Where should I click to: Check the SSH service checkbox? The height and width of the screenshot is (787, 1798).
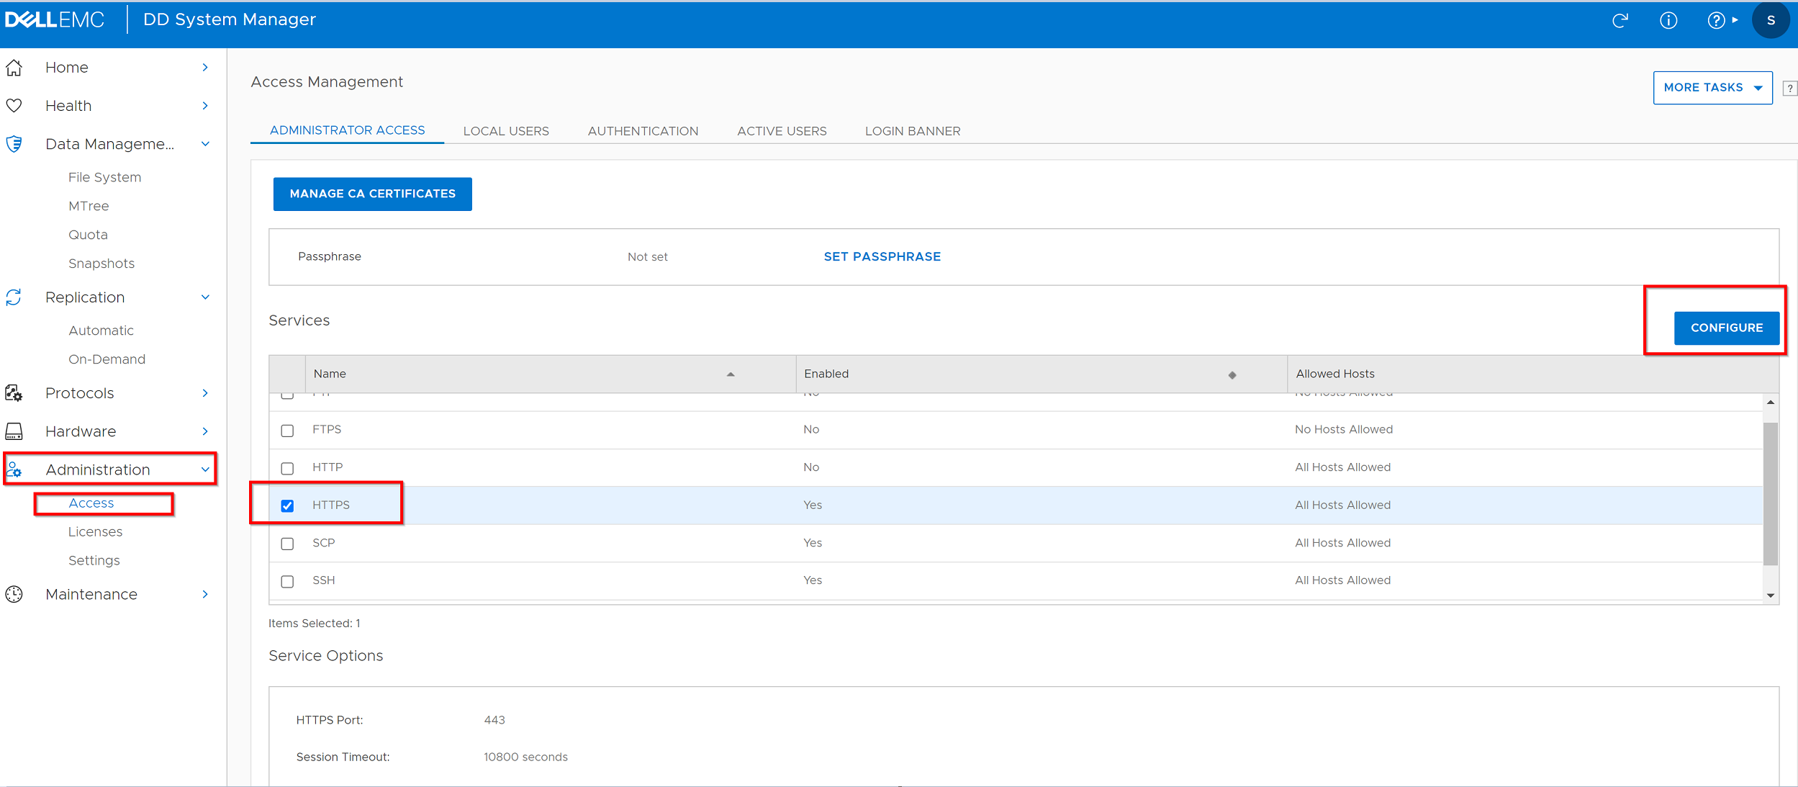(288, 581)
